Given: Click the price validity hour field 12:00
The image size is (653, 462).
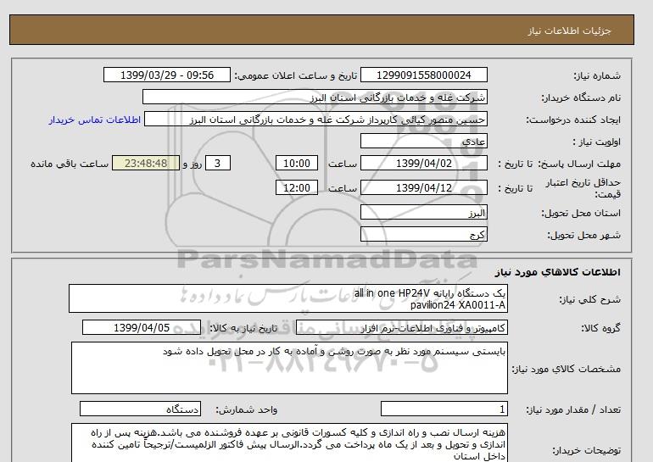Looking at the screenshot, I should coord(297,187).
